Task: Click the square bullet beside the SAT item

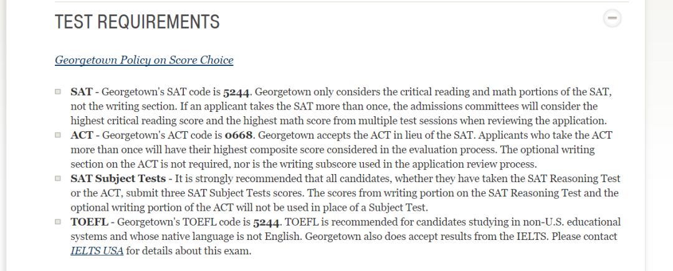Action: click(x=58, y=91)
